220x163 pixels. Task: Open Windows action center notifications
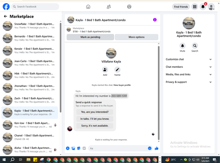[215, 159]
